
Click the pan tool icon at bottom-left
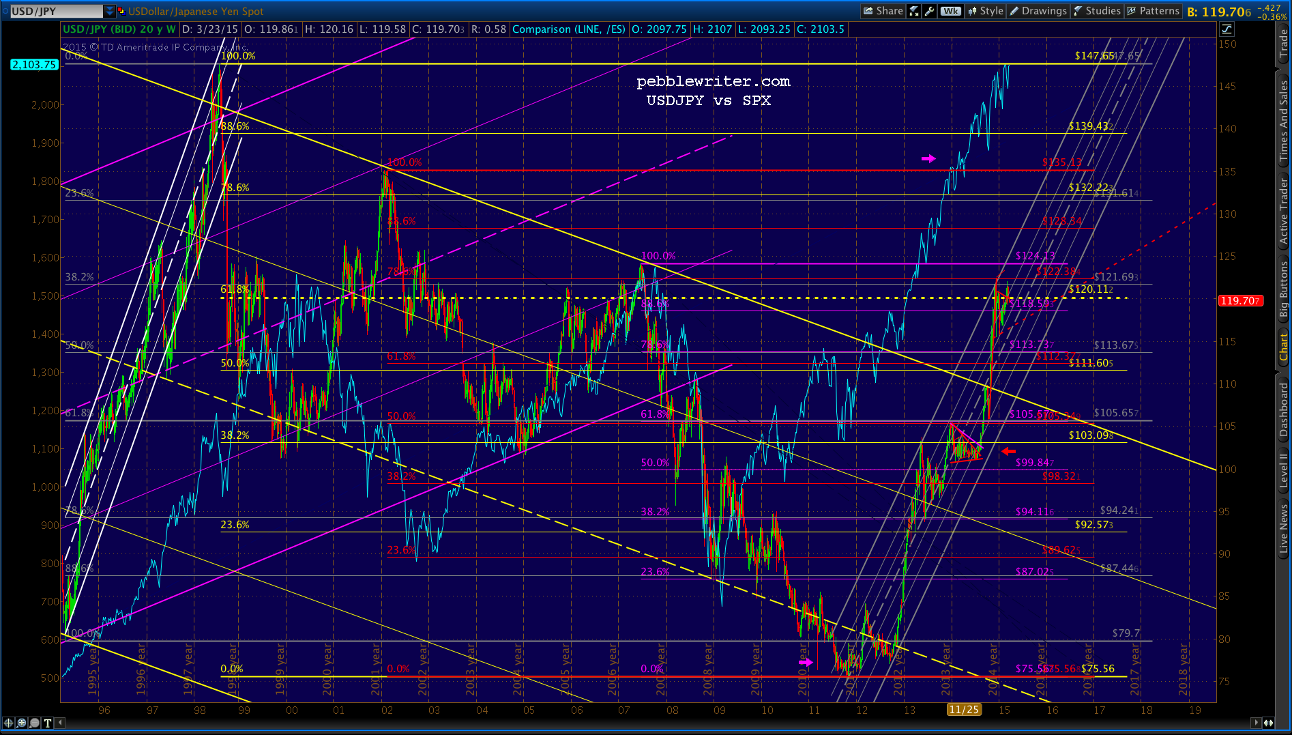click(x=22, y=723)
